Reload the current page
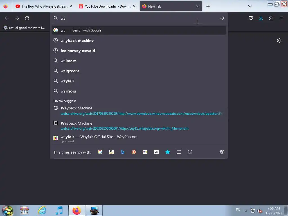This screenshot has height=216, width=288. 27,18
